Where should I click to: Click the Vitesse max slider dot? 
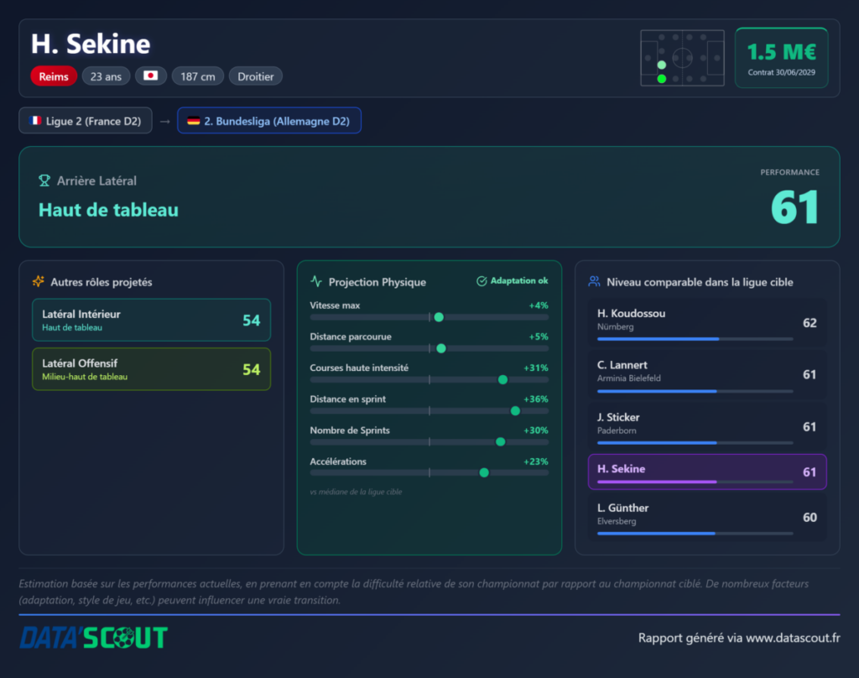[439, 317]
